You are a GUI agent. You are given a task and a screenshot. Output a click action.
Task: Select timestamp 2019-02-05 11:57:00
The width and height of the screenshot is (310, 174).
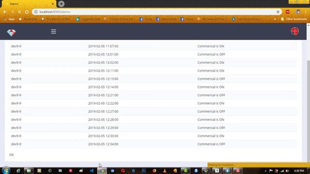pos(103,46)
